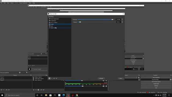Decrease Release value with down stepper
This screenshot has height=97, width=172.
click(x=122, y=23)
